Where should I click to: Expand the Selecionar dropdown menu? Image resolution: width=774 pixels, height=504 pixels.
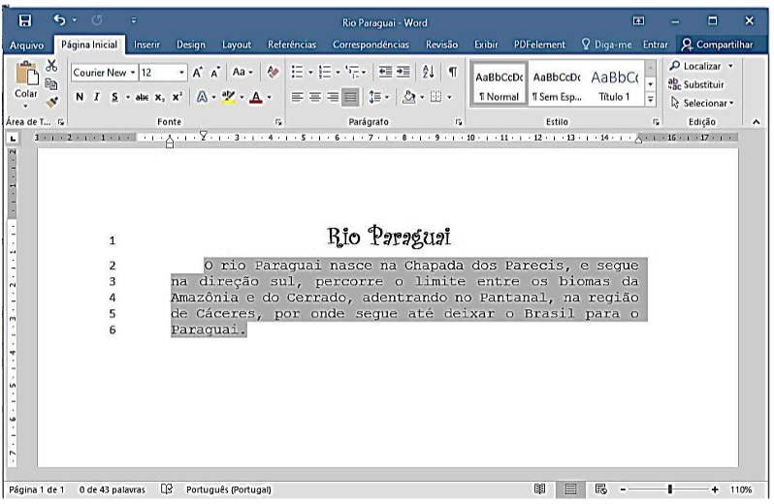[x=709, y=102]
